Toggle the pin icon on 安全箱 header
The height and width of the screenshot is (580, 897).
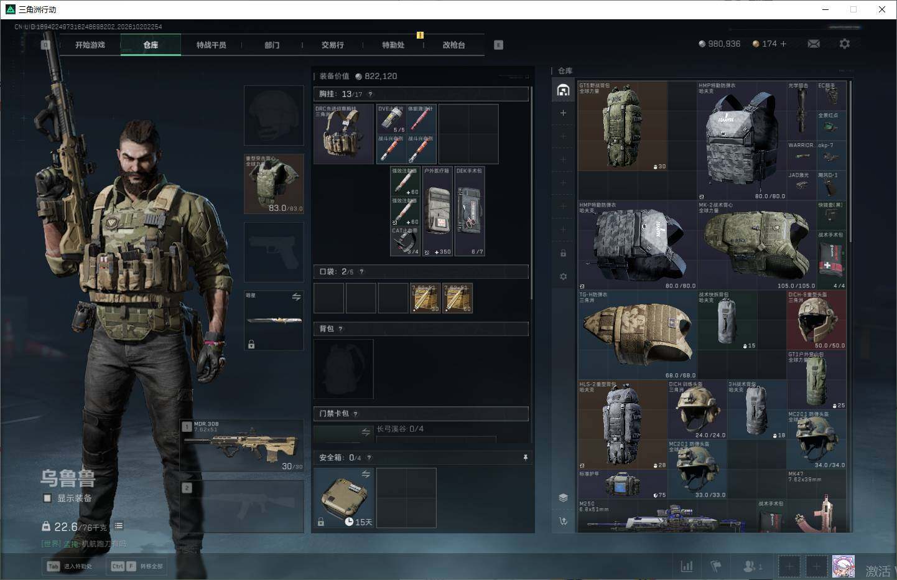click(525, 457)
